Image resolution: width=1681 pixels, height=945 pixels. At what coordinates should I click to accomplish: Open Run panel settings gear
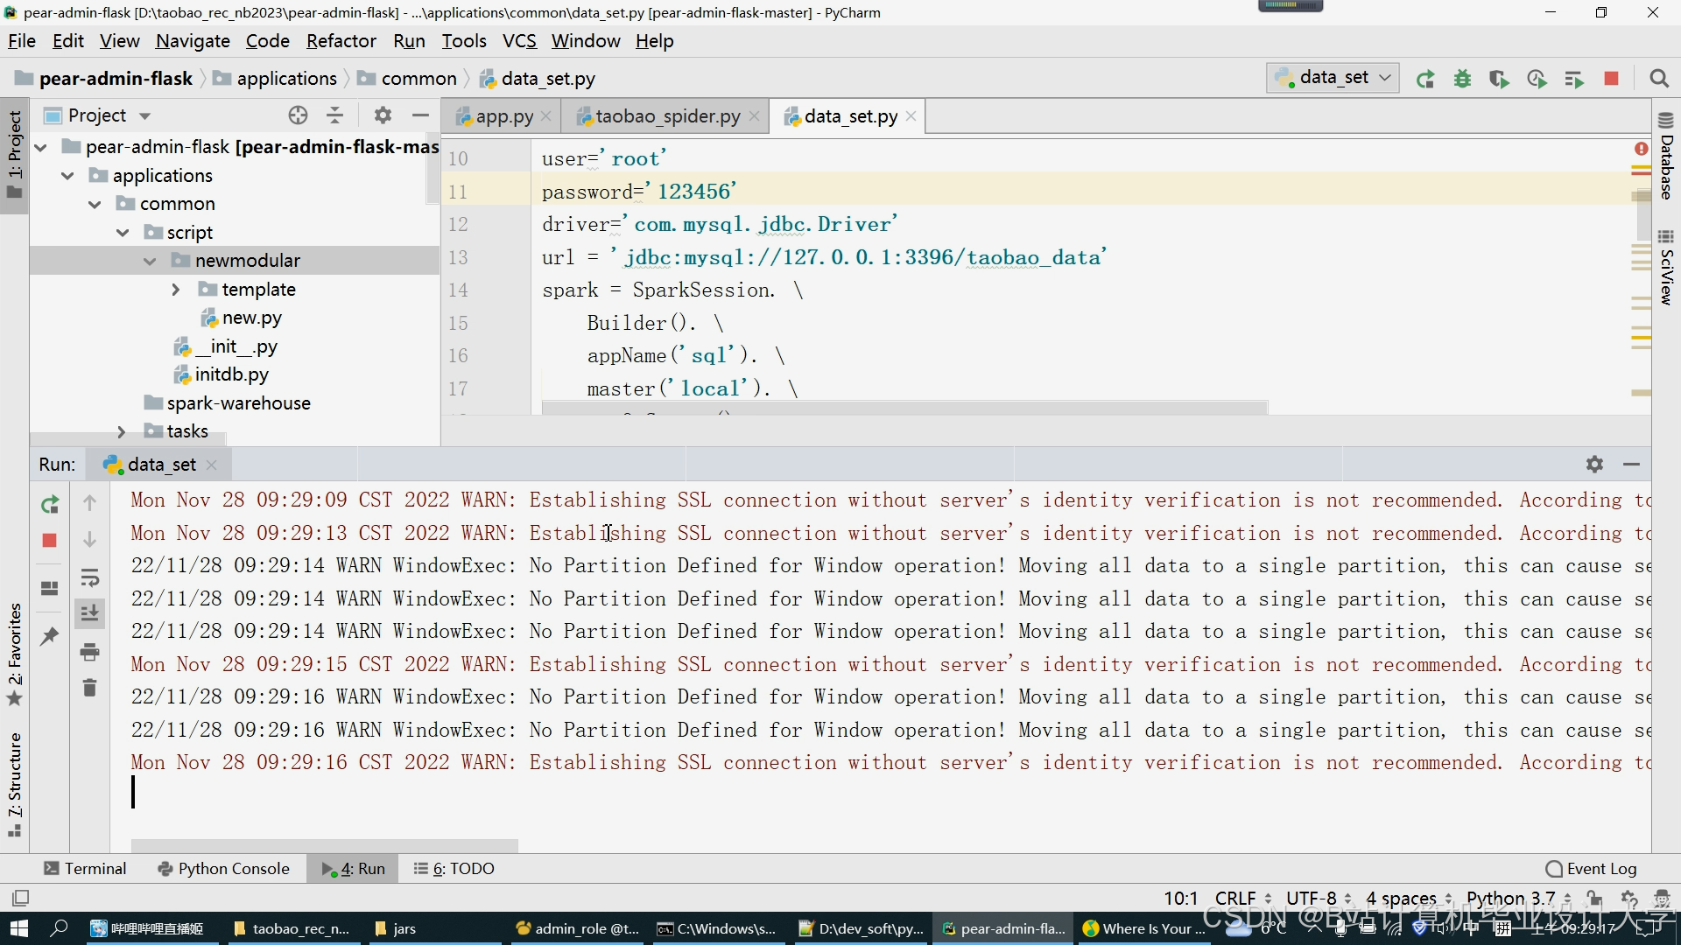[1594, 465]
